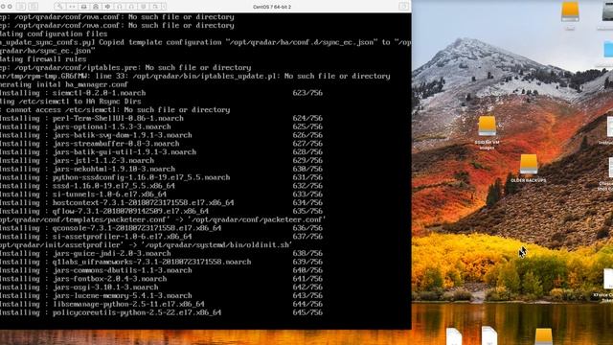Viewport: 613px width, 345px height.
Task: Click the 'erating inital ha_manager.conf' line
Action: [x=64, y=84]
